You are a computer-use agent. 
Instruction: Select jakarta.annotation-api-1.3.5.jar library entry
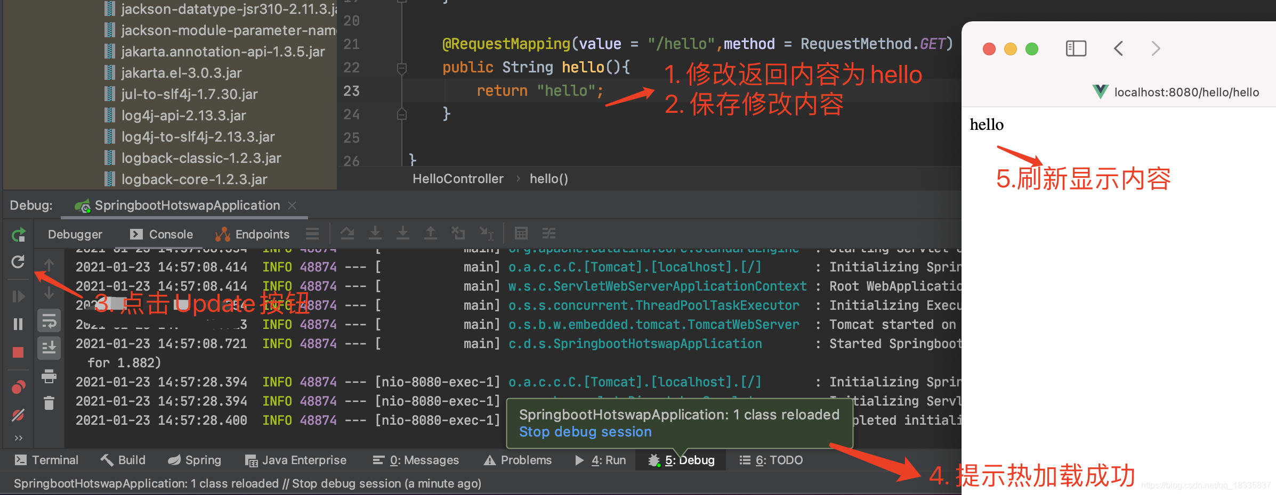223,52
